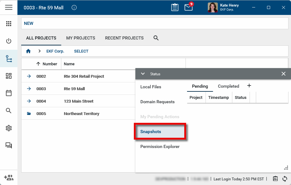Switch to the Completed tab

[228, 86]
